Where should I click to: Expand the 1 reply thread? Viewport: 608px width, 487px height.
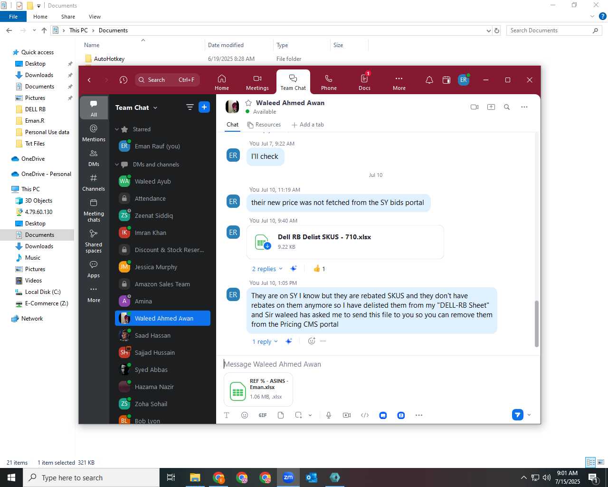[265, 341]
